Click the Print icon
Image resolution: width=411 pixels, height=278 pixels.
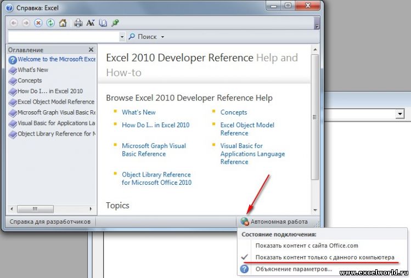pyautogui.click(x=78, y=23)
